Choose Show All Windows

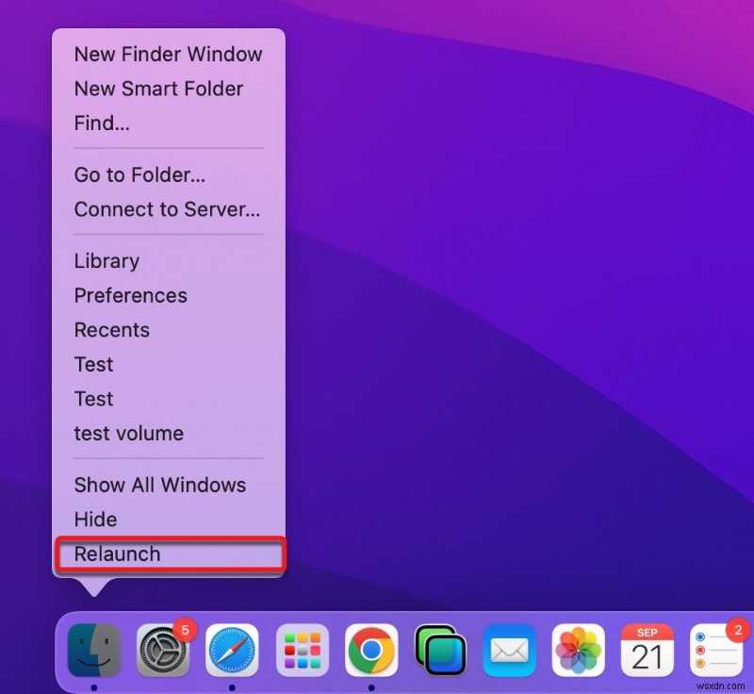tap(159, 485)
